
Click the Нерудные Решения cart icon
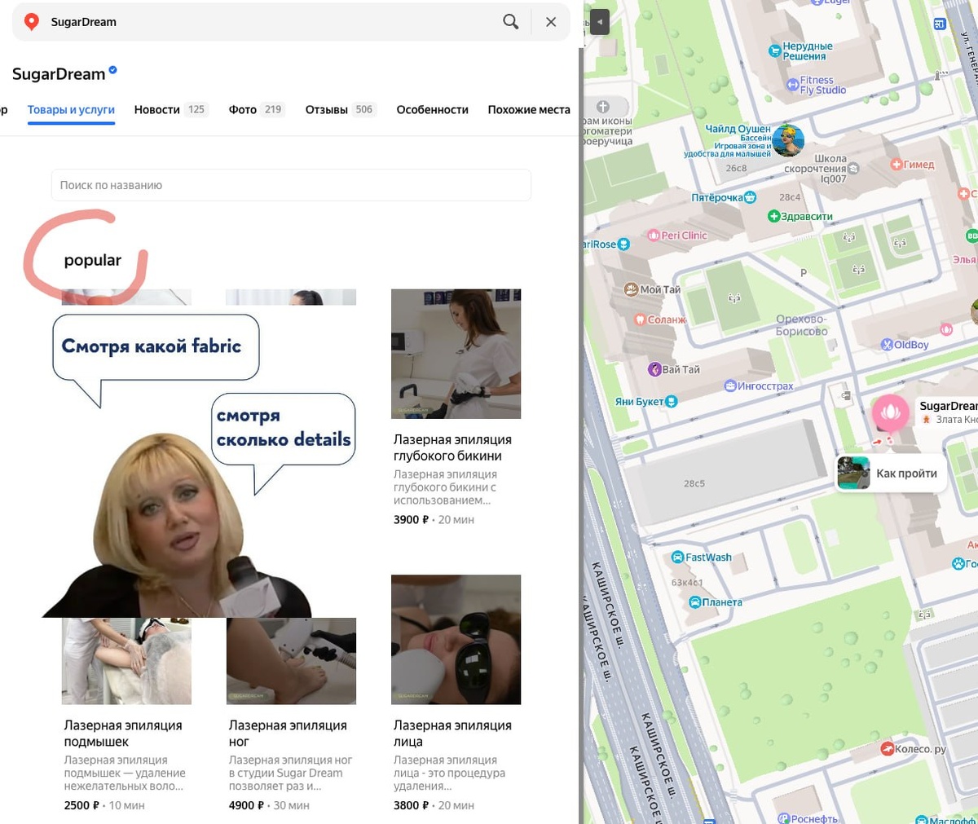coord(775,51)
